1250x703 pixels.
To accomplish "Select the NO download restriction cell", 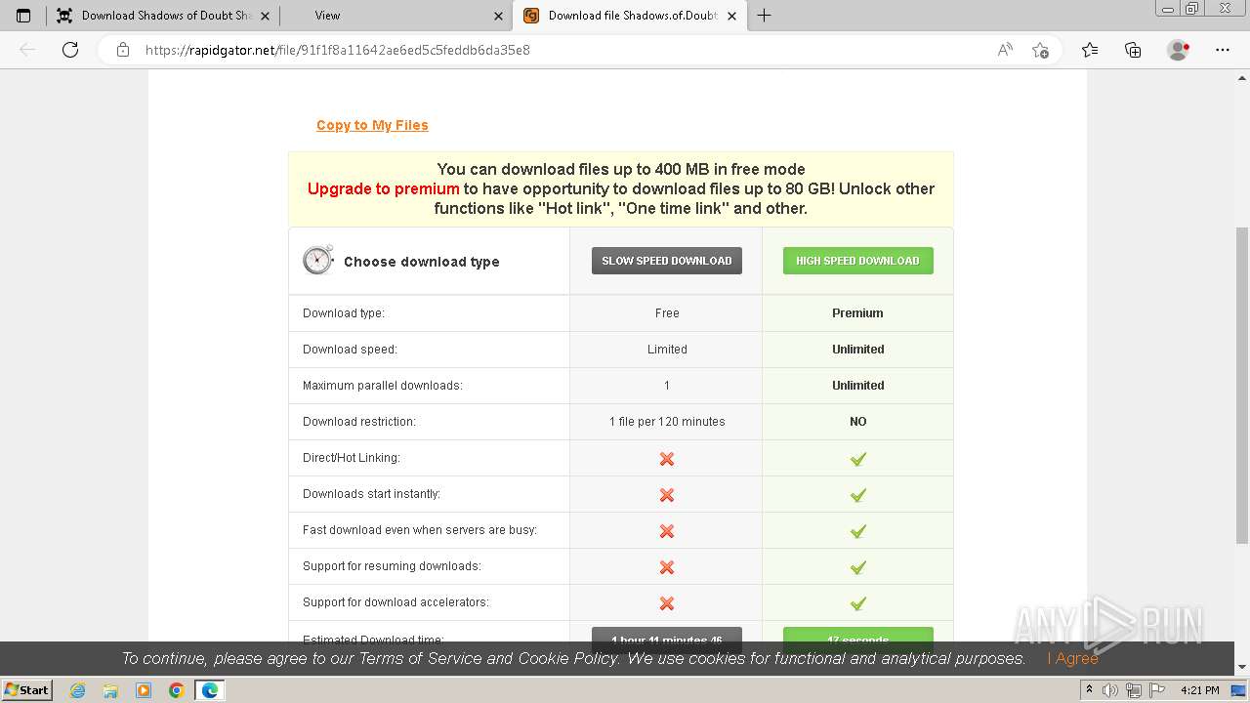I will click(x=858, y=422).
